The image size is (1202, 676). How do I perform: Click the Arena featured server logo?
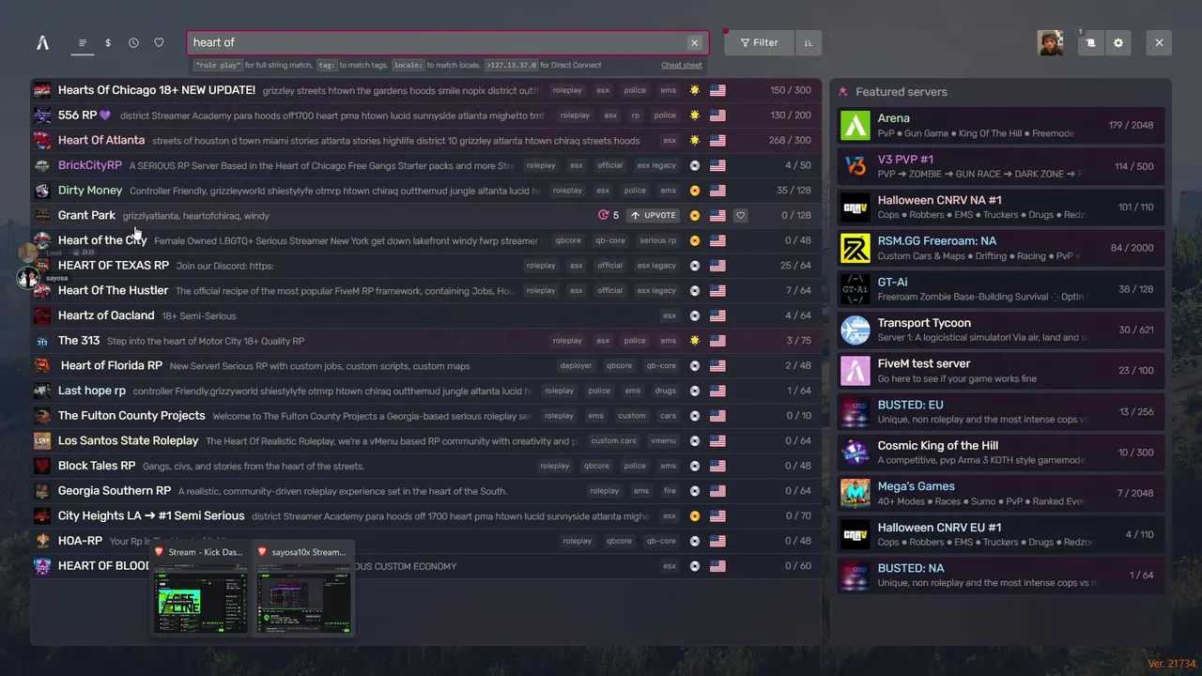(855, 125)
